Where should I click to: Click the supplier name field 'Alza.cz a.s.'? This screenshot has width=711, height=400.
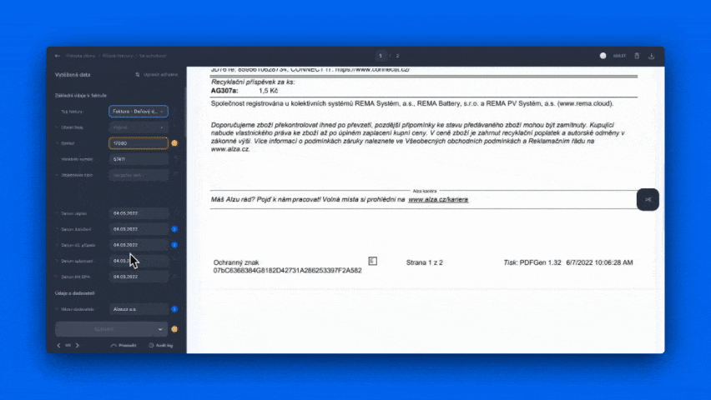click(x=139, y=309)
